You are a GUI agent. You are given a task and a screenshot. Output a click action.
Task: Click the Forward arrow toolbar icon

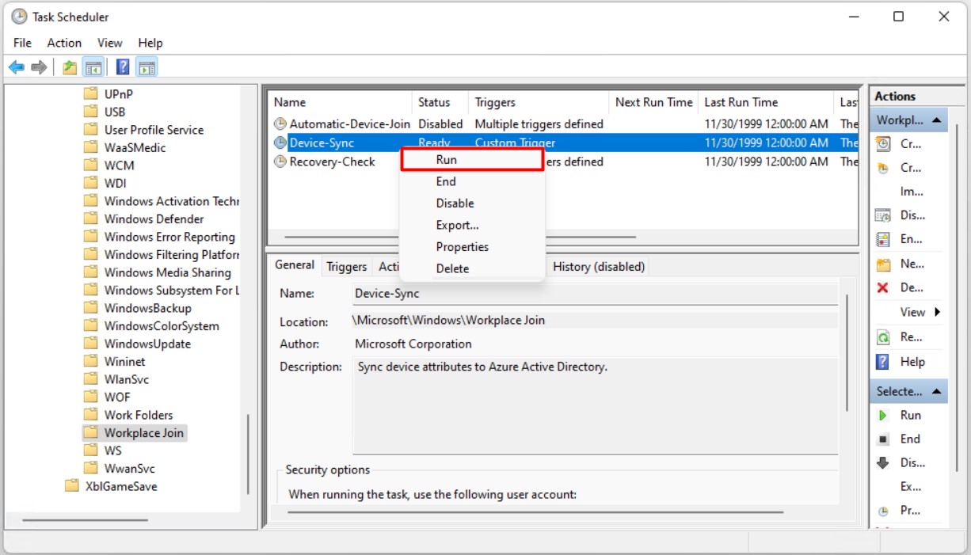coord(38,67)
